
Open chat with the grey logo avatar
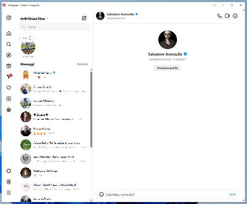coord(54,159)
